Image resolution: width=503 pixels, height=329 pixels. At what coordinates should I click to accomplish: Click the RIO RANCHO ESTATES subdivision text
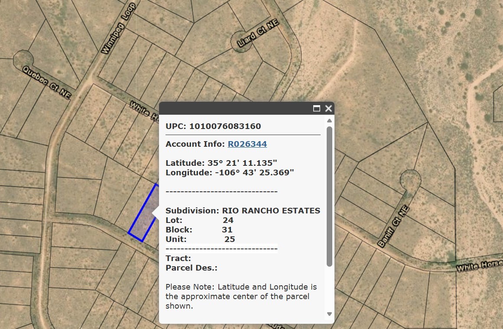coord(272,211)
